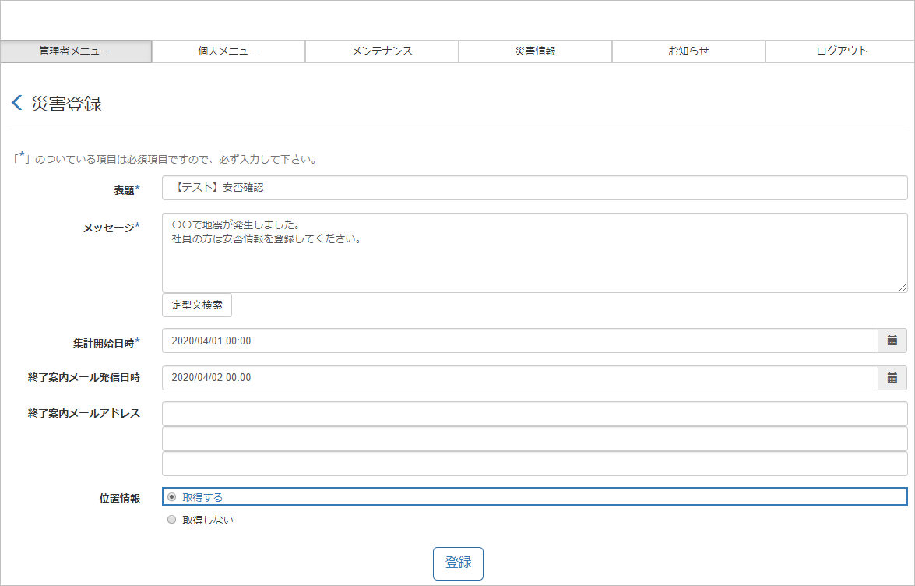
Task: Switch to the お知らせ tab
Action: click(x=688, y=51)
